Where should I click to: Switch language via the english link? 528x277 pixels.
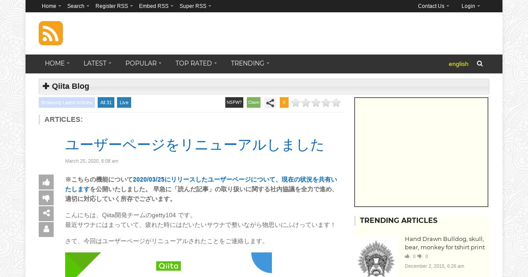pyautogui.click(x=458, y=64)
